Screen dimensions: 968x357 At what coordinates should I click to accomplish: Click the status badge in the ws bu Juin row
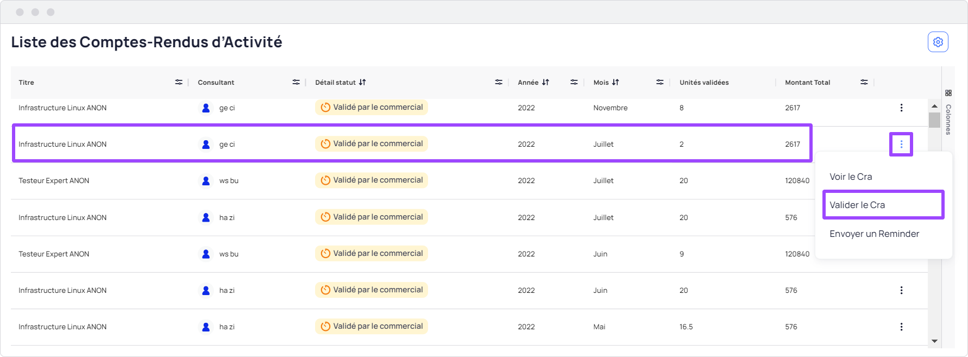[x=372, y=253]
